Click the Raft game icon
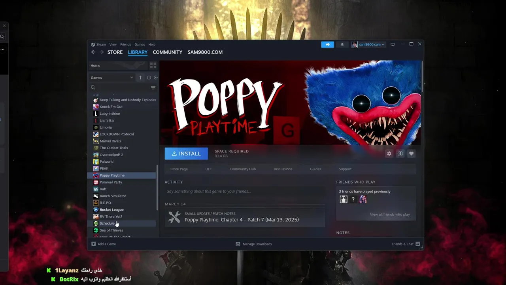This screenshot has width=506, height=285. [96, 189]
